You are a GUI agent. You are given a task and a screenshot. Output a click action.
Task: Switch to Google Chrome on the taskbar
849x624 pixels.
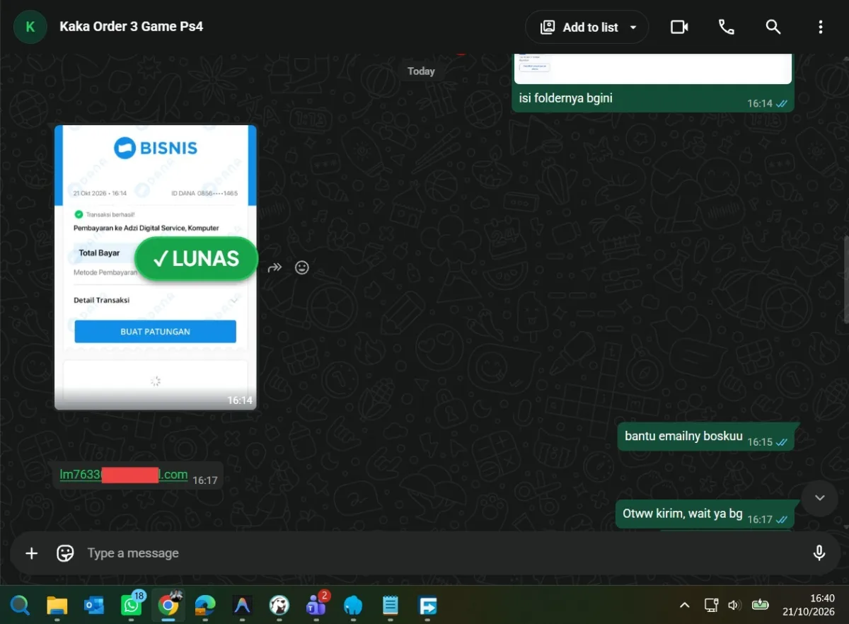[x=168, y=606]
